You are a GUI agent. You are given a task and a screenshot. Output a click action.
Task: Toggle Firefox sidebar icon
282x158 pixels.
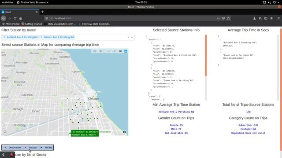pyautogui.click(x=266, y=18)
